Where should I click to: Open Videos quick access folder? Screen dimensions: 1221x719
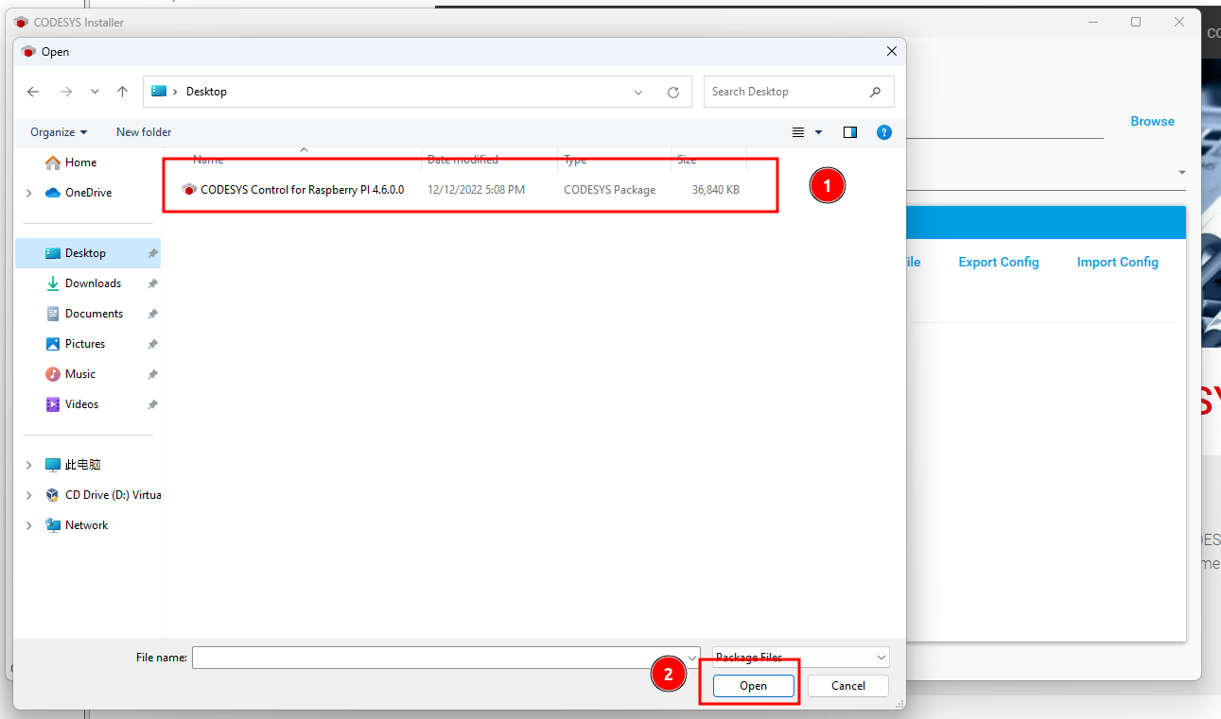(x=81, y=404)
